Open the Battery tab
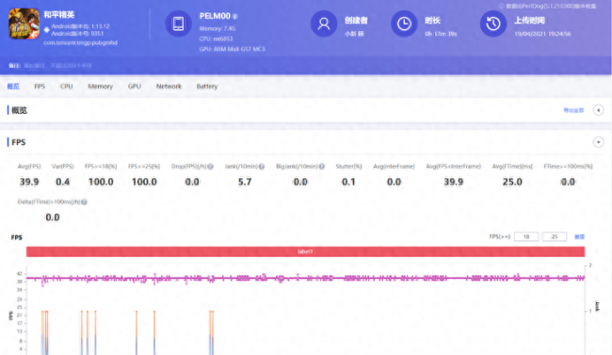 click(x=207, y=87)
